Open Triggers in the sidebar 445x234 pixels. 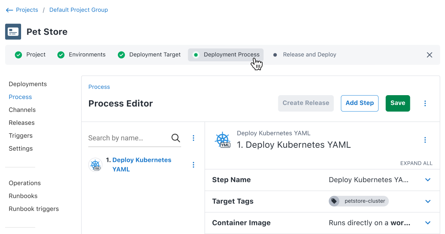click(21, 136)
